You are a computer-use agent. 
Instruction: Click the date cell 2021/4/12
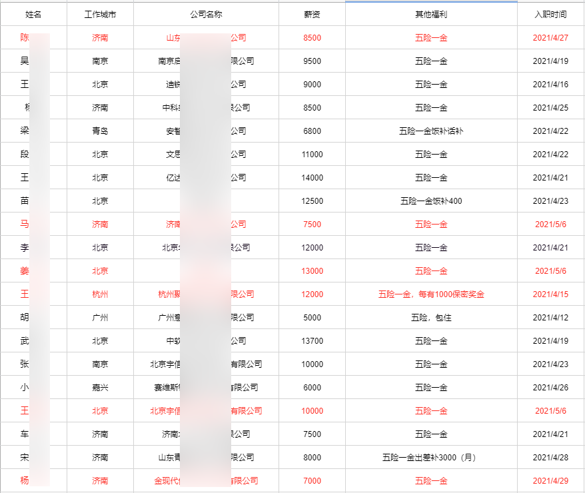(550, 318)
